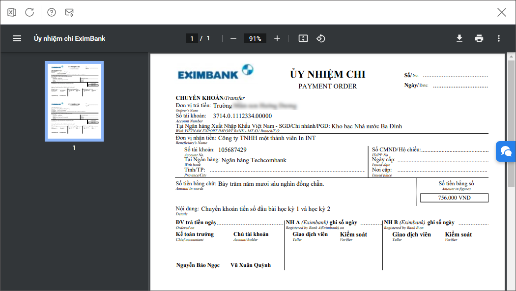
Task: Select the page 1 thumbnail
Action: (x=74, y=101)
